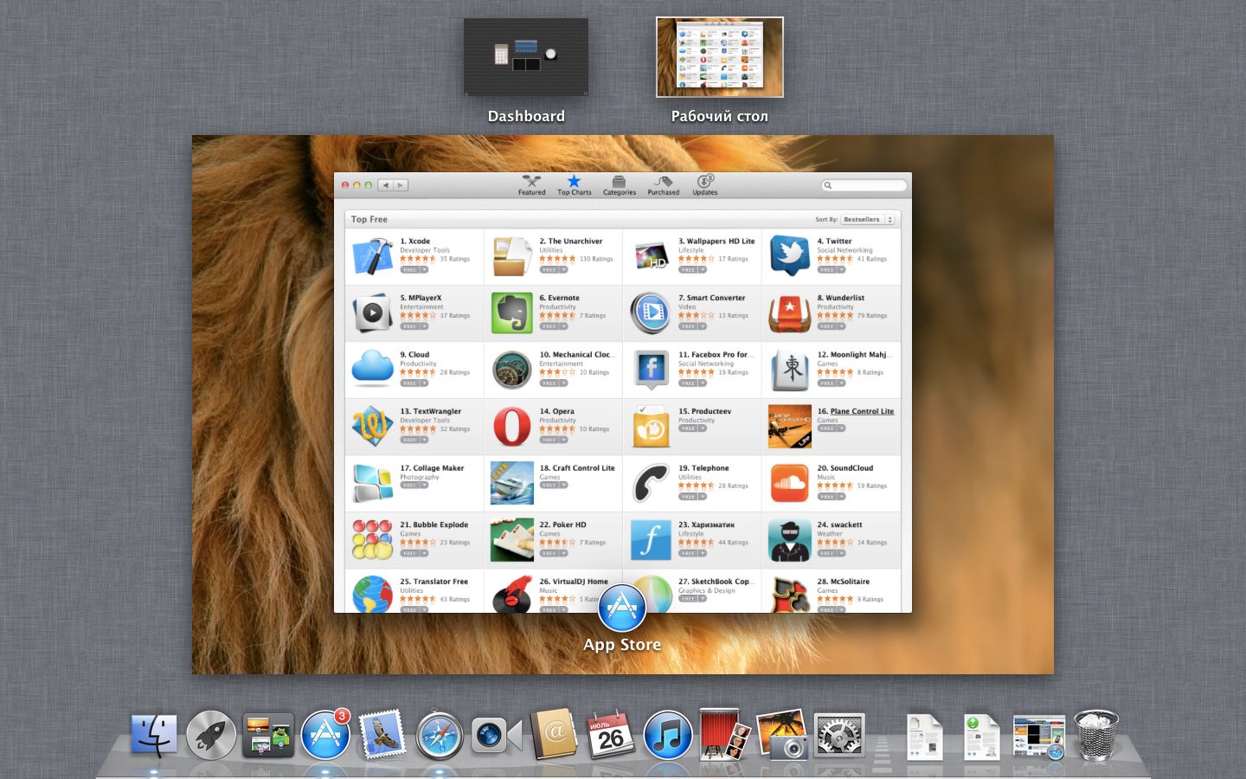Open iPhoto icon in Dock
The width and height of the screenshot is (1246, 779).
tap(782, 735)
